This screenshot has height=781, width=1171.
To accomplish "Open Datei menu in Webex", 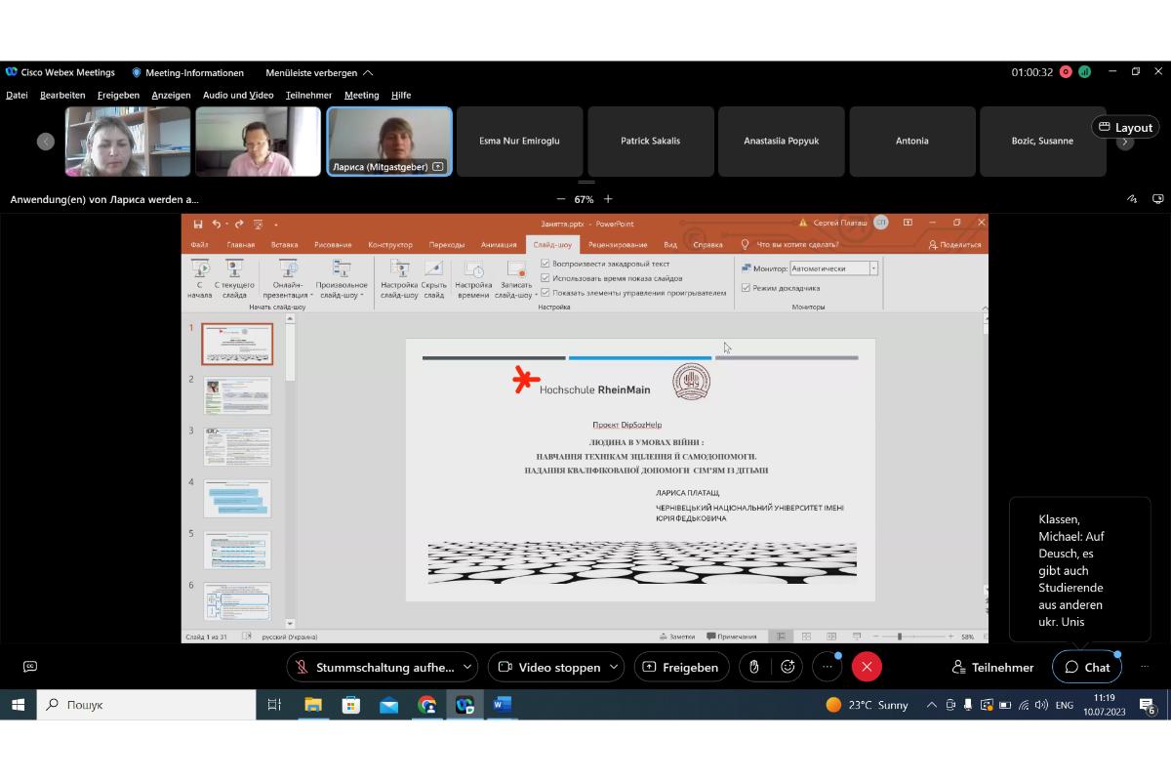I will (x=17, y=95).
